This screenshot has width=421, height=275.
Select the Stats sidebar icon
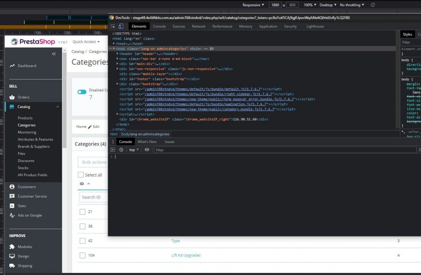pyautogui.click(x=12, y=206)
